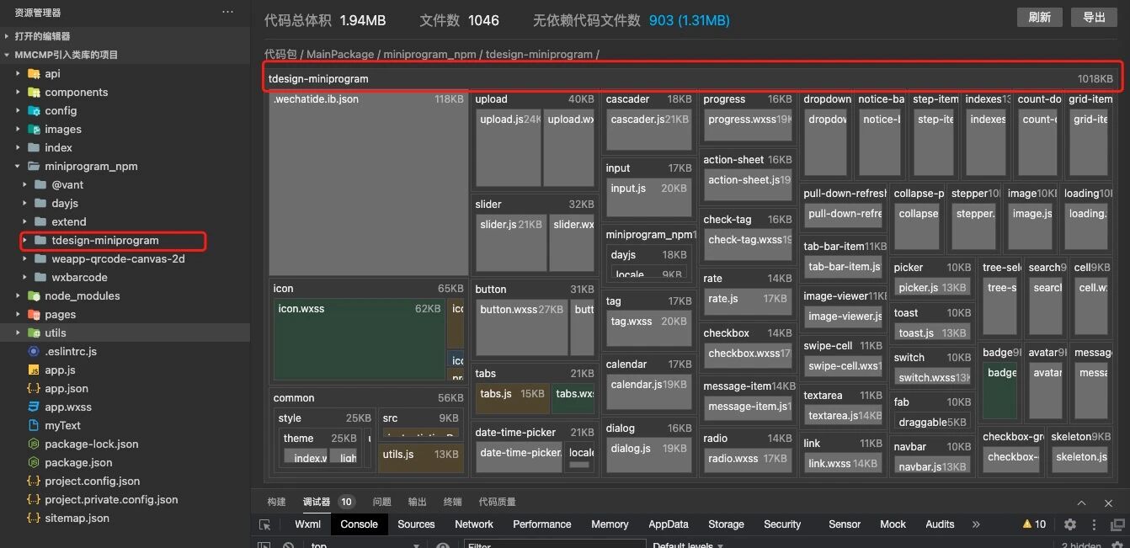Click the 903 (1.31MB) no-dependency files link
The height and width of the screenshot is (548, 1130).
(690, 20)
